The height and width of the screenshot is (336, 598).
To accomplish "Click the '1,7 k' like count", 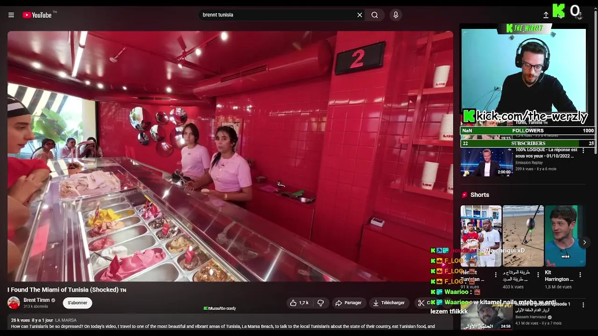I will pos(304,303).
